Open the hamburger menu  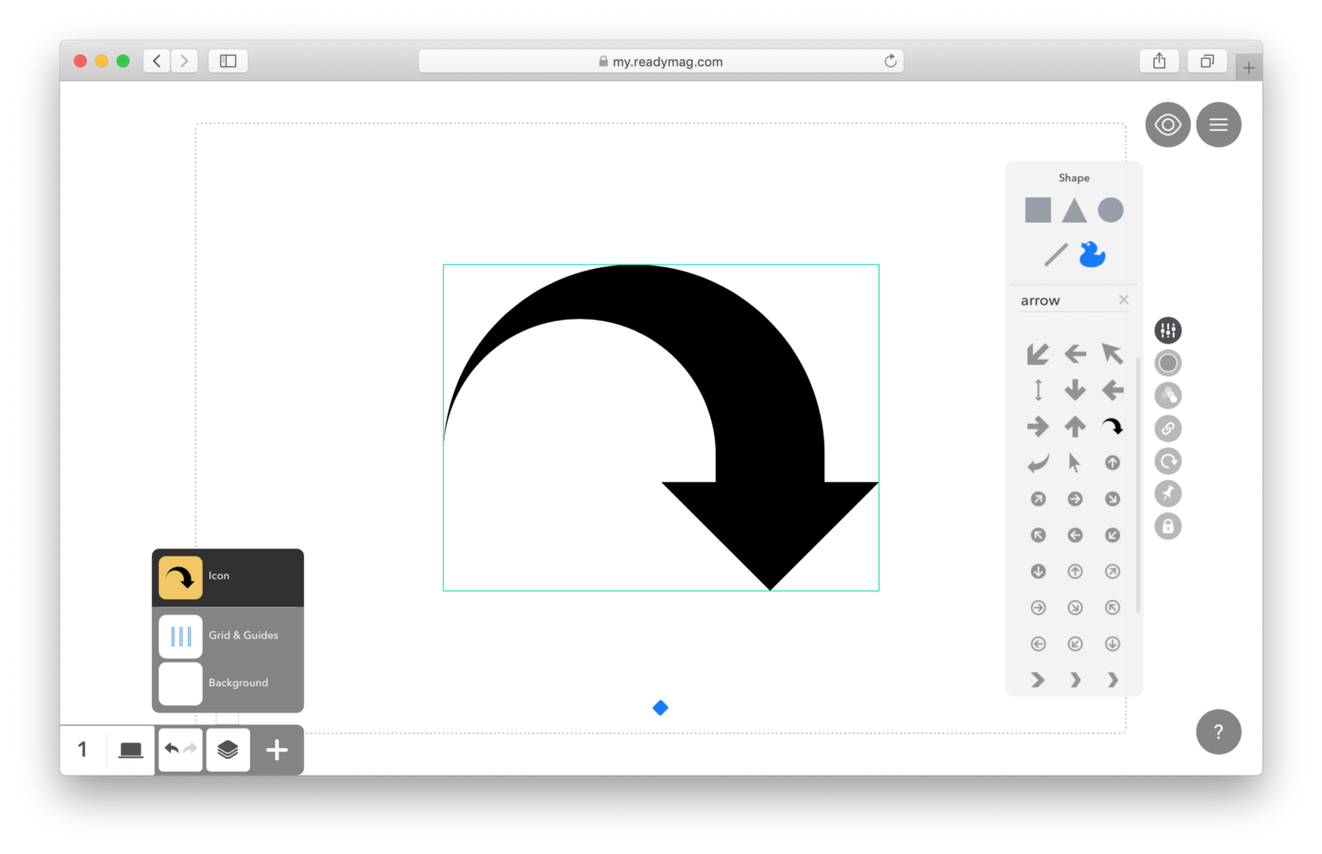pyautogui.click(x=1219, y=124)
